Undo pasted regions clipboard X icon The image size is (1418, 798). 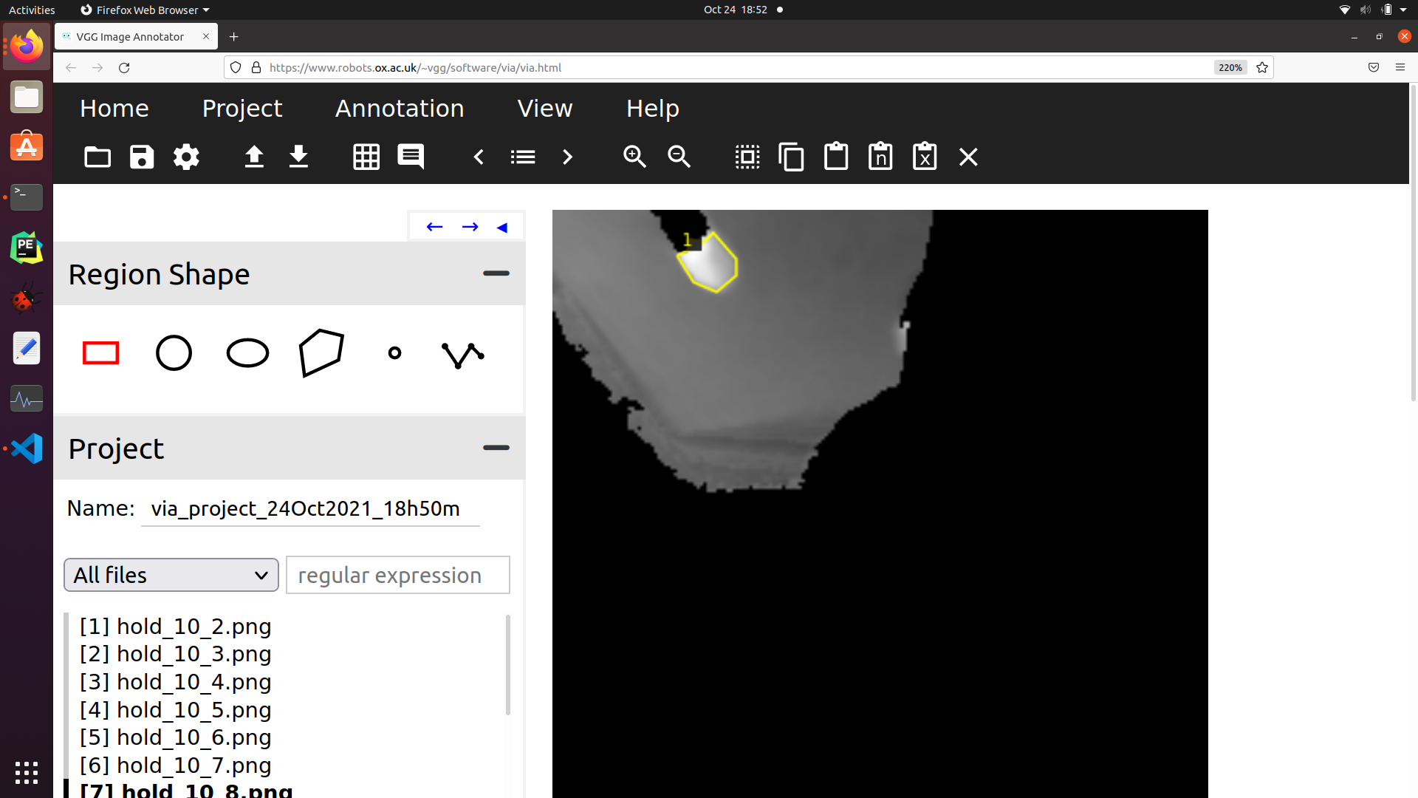[x=925, y=157]
